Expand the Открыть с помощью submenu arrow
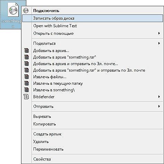This screenshot has width=164, height=164. click(x=159, y=33)
